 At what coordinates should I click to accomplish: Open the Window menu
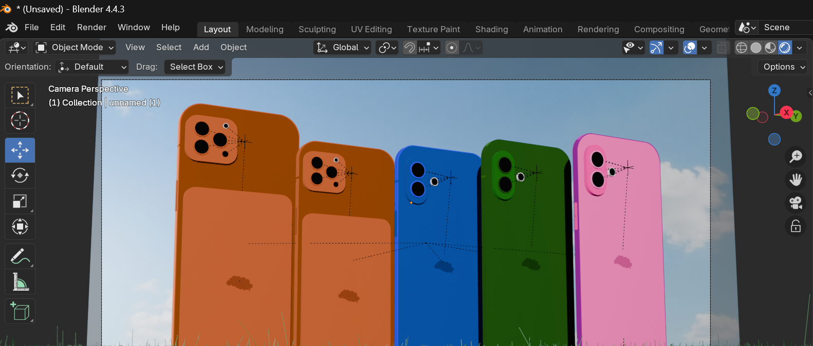coord(134,27)
